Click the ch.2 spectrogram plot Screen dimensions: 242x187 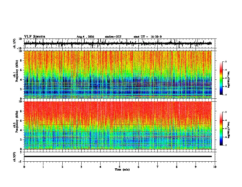point(118,125)
